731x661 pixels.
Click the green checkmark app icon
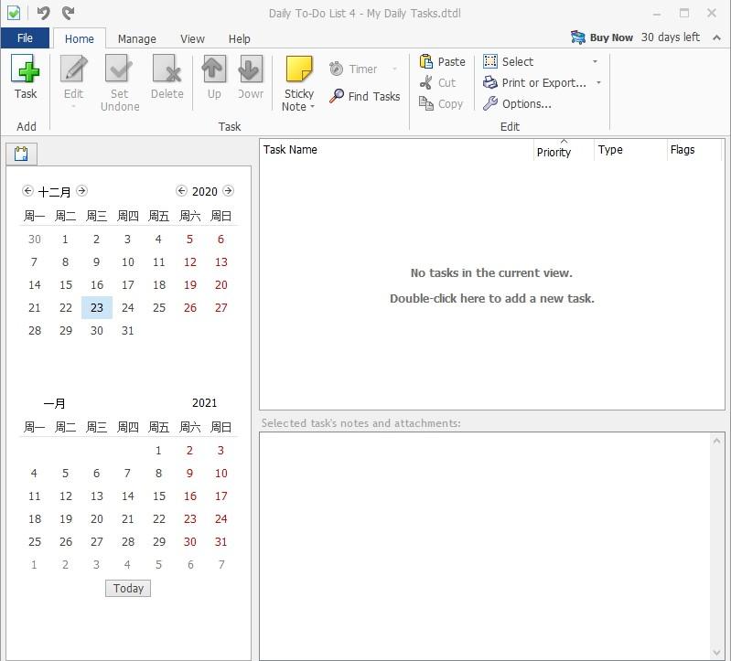coord(14,13)
